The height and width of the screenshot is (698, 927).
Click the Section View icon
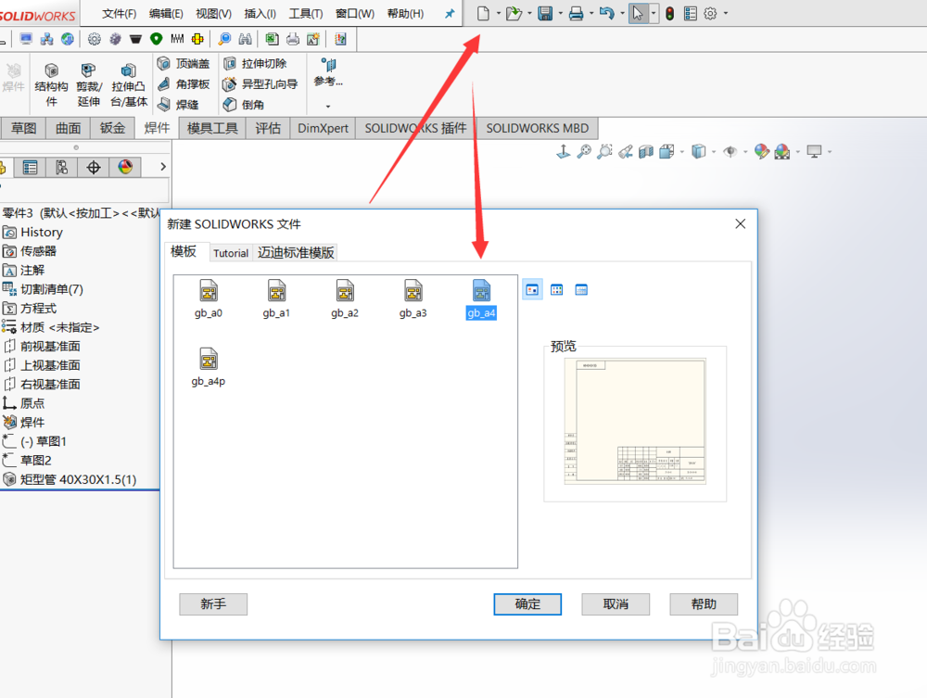click(x=646, y=152)
